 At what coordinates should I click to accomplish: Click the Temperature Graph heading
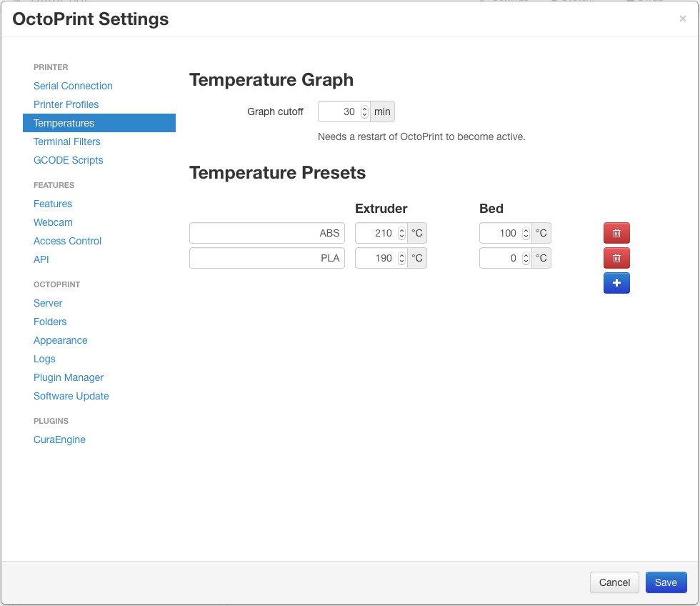point(271,80)
